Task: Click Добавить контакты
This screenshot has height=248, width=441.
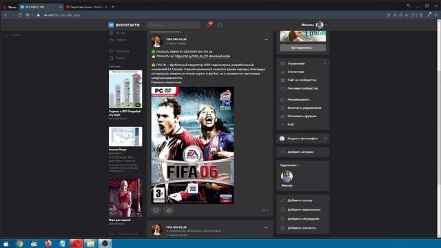Action: coord(302,228)
